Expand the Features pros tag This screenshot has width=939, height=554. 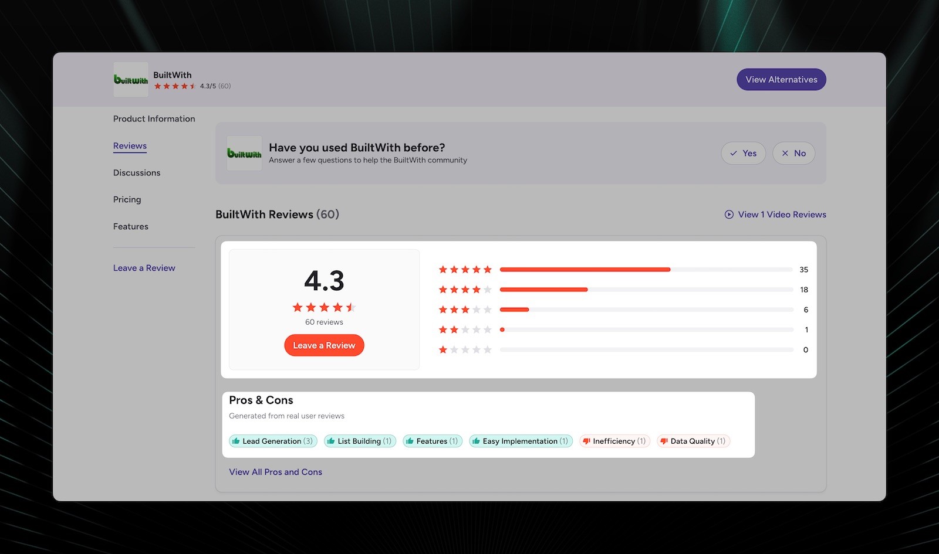click(x=433, y=441)
